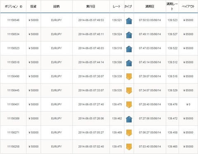198x154 pixels.
Task: Click yellow down arrow for position 11156271
Action: click(x=129, y=133)
